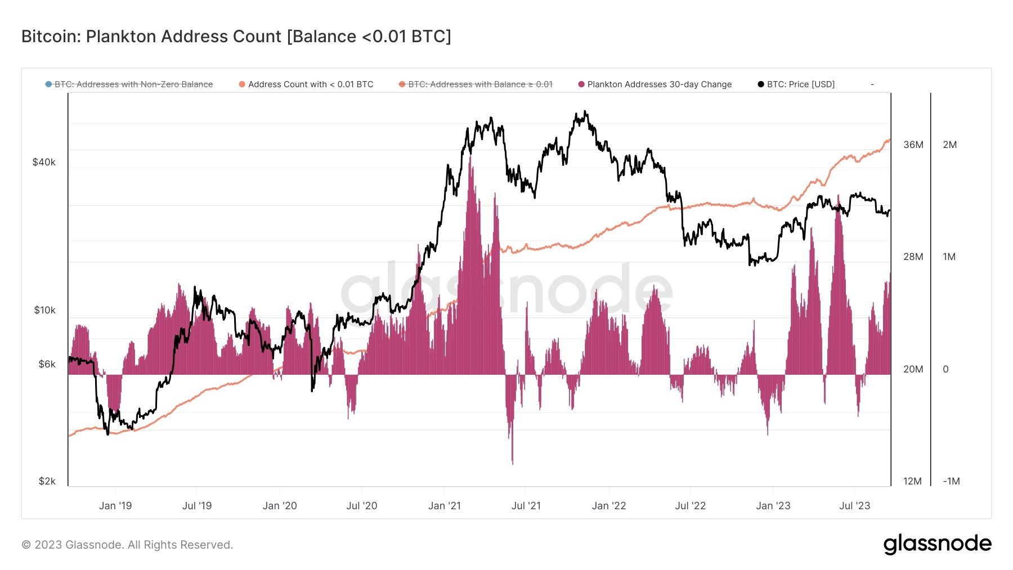Click the Glassnode copyright notice text
Image resolution: width=1013 pixels, height=570 pixels.
[127, 545]
